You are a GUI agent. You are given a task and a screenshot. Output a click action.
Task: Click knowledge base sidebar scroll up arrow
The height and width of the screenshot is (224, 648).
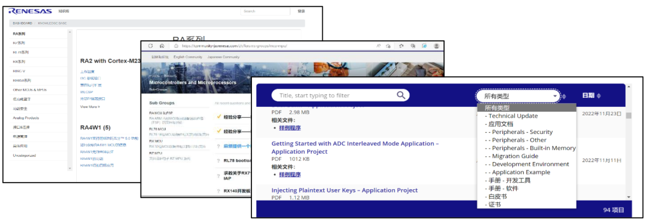[70, 32]
